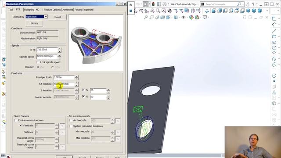Open the View Settings monitor icon
This screenshot has width=281, height=158.
click(205, 17)
